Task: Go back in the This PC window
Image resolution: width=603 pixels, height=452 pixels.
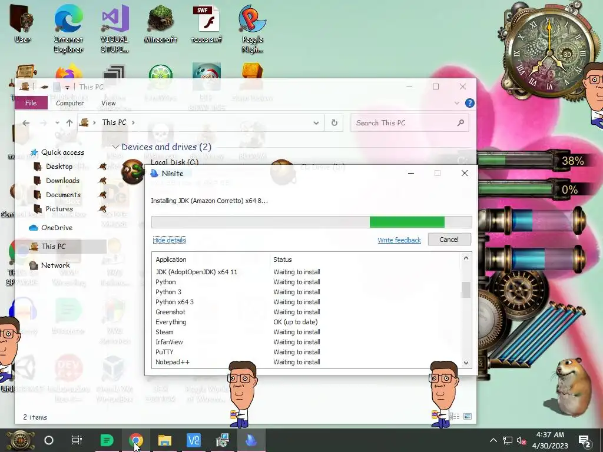Action: pos(26,123)
